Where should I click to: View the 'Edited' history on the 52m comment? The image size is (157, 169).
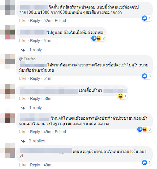[60, 21]
